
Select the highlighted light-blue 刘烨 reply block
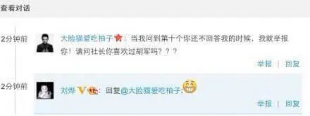pyautogui.click(x=168, y=93)
